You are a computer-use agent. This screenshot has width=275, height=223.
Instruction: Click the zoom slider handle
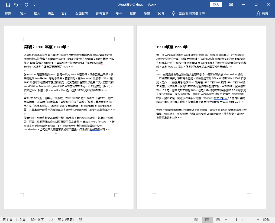[x=237, y=220]
